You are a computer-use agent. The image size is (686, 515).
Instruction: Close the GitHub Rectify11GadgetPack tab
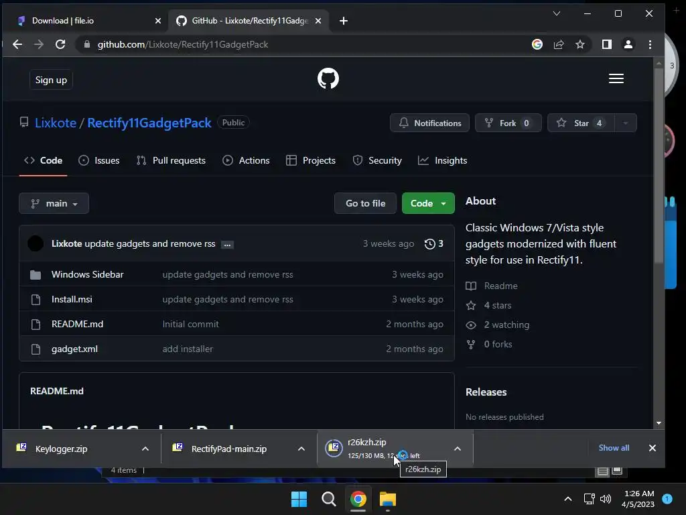pyautogui.click(x=318, y=21)
